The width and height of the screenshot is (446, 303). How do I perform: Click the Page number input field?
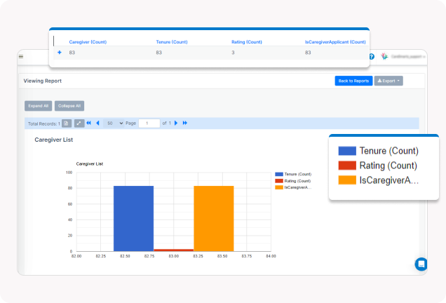tap(149, 123)
